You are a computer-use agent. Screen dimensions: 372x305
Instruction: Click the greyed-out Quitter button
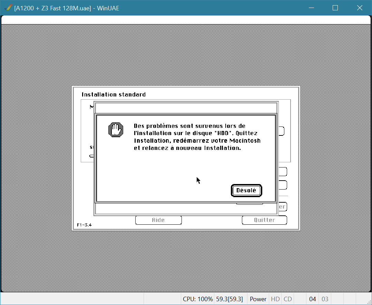(264, 220)
